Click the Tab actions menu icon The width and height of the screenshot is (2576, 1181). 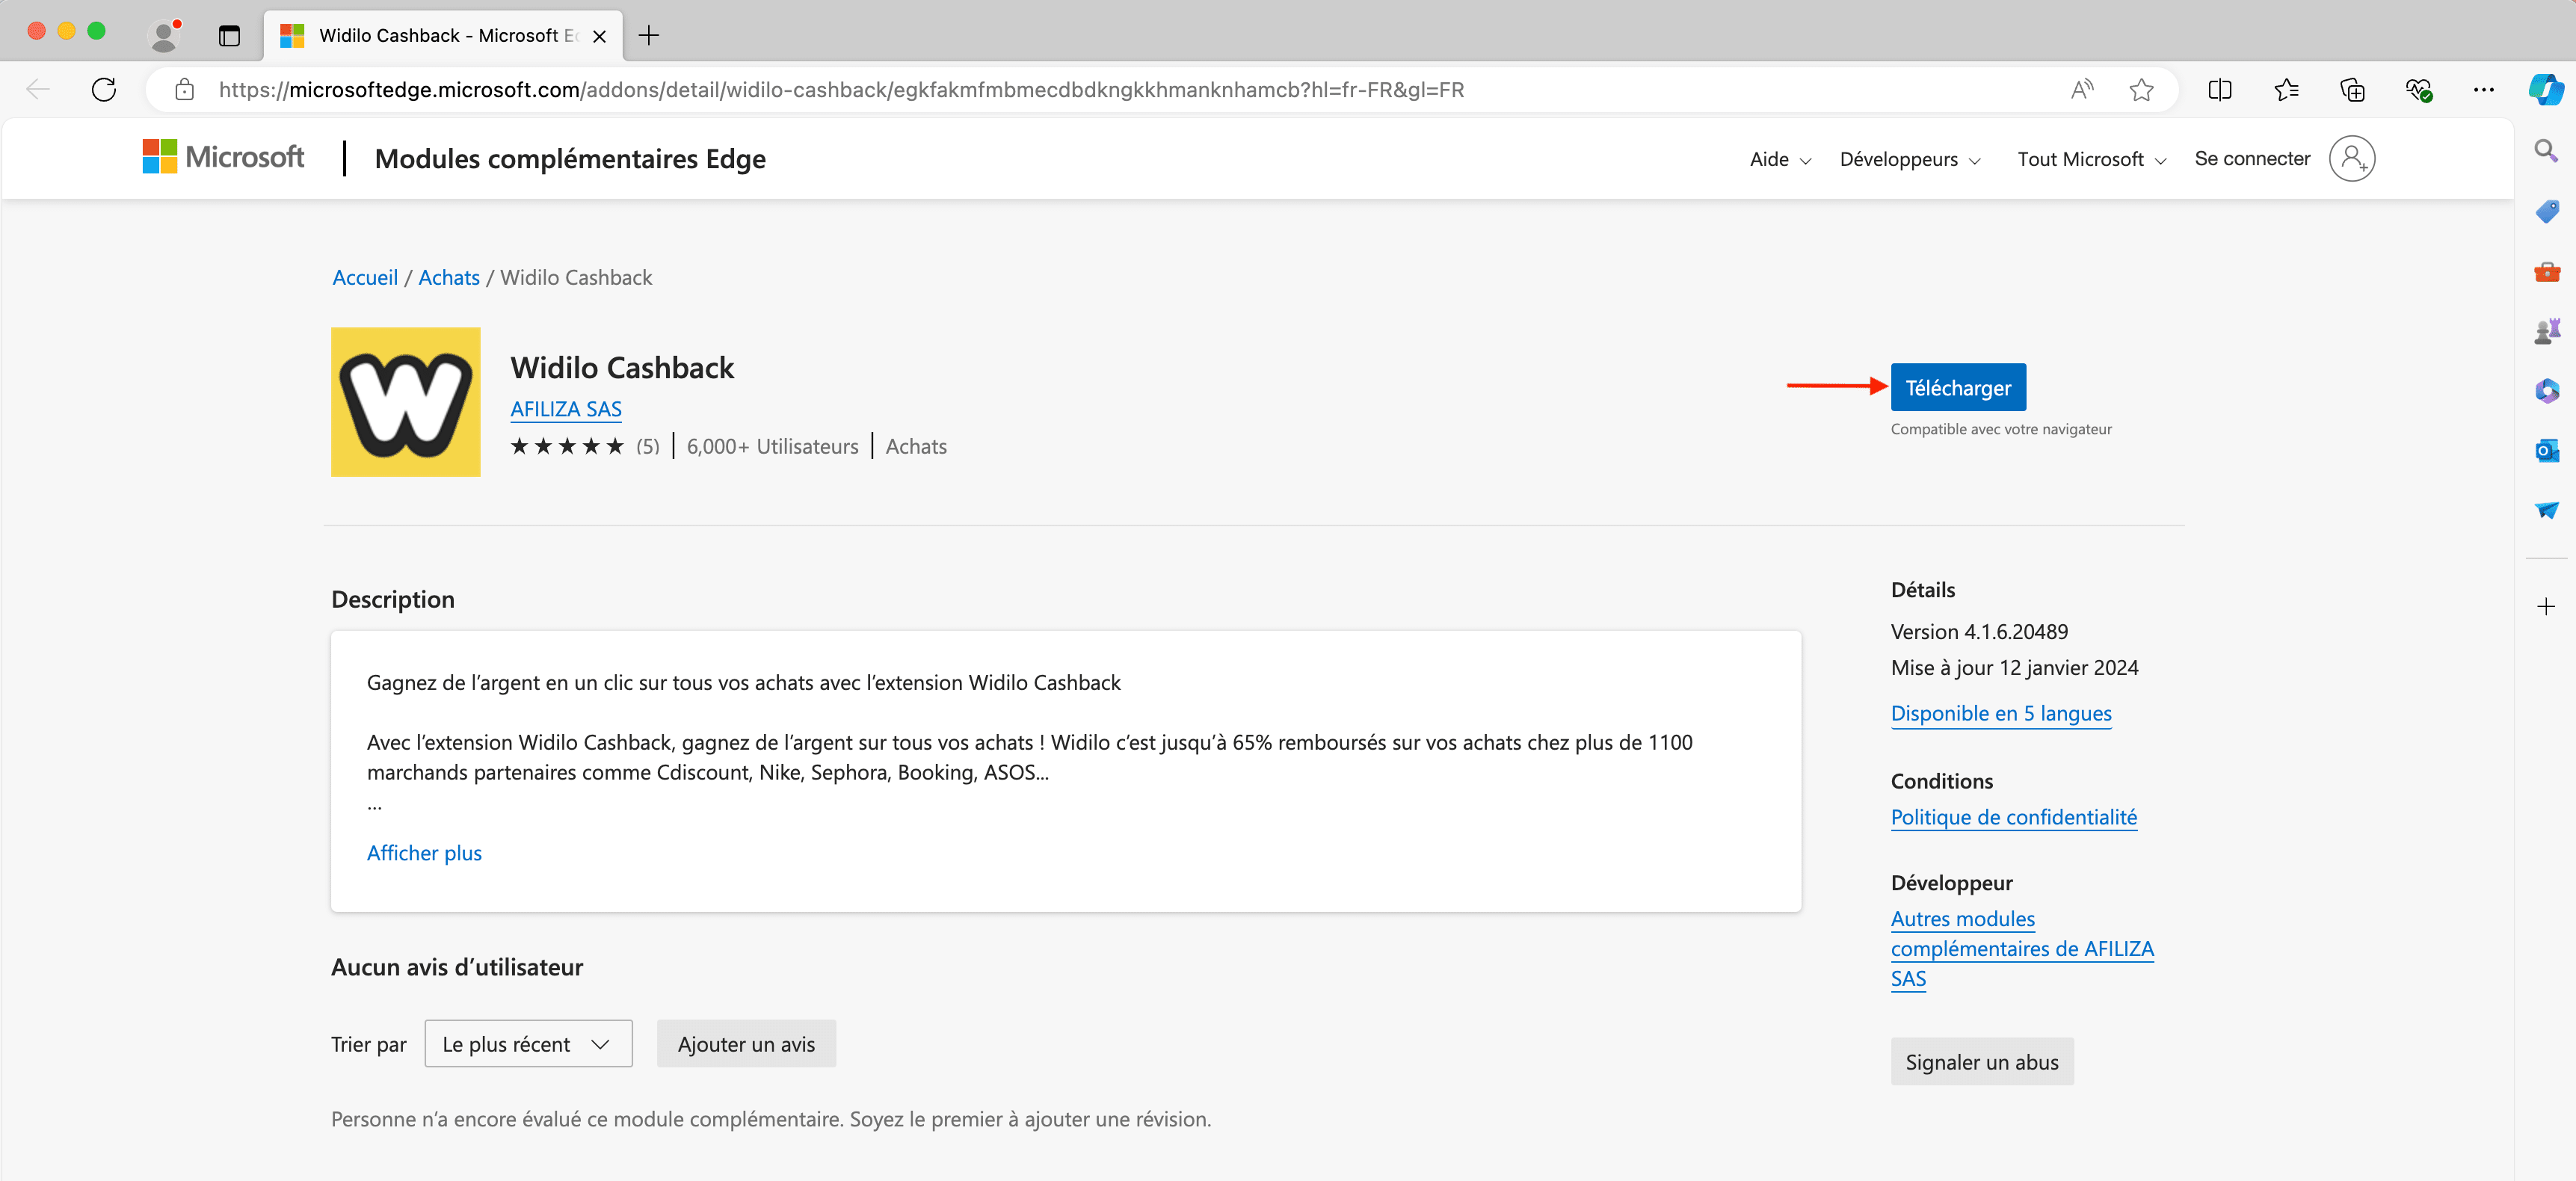(229, 36)
